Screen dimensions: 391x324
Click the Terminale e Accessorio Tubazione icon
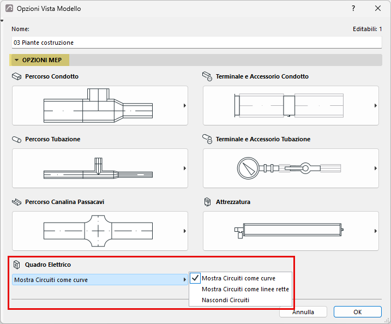[x=207, y=139]
